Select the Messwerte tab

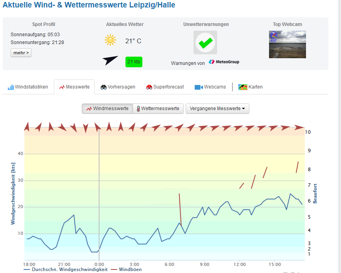[74, 87]
